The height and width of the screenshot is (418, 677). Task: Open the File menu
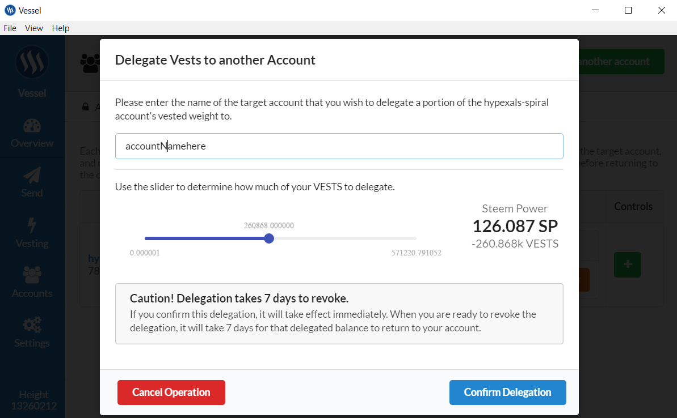[10, 28]
